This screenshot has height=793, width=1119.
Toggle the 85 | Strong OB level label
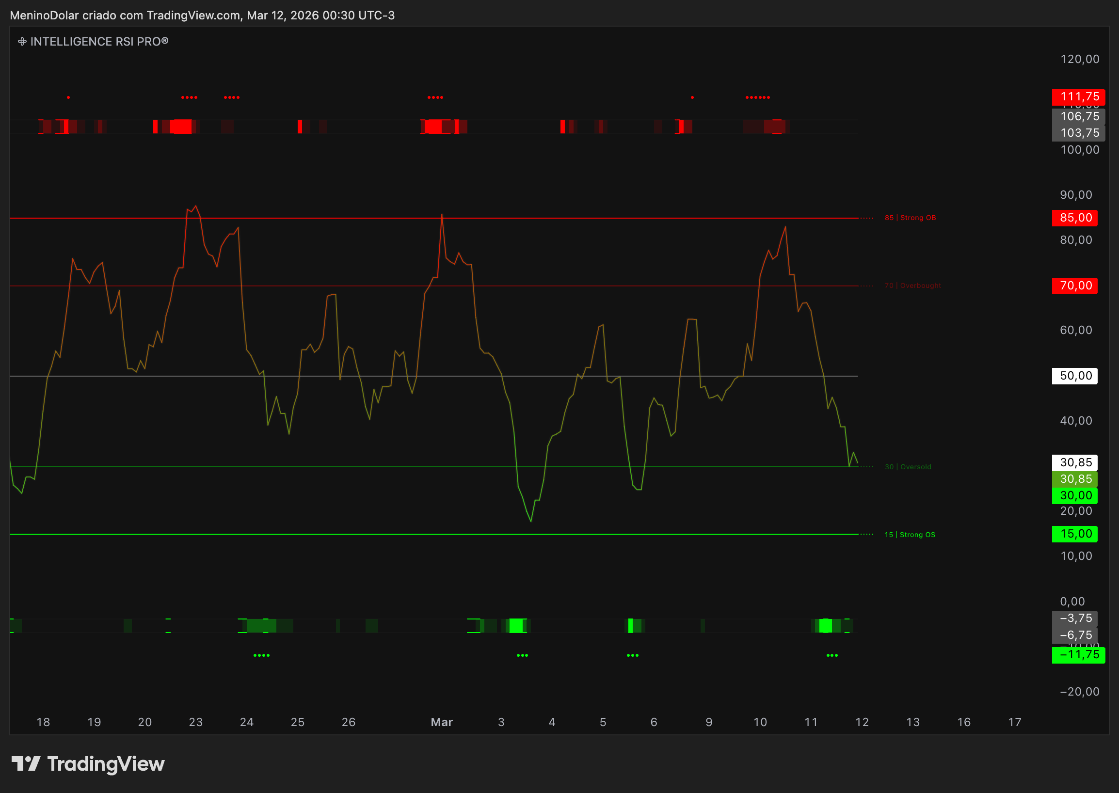[x=910, y=218]
